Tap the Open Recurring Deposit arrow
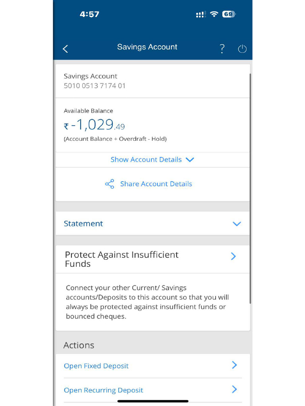Image resolution: width=305 pixels, height=406 pixels. (234, 389)
